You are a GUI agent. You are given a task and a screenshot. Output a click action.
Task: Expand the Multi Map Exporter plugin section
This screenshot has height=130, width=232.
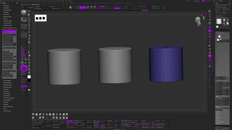pyautogui.click(x=8, y=87)
